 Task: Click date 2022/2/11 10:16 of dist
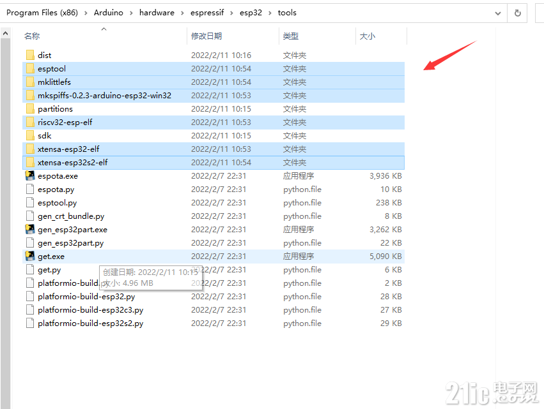(221, 56)
